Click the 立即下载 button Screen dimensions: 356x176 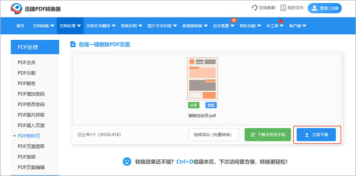click(x=316, y=135)
